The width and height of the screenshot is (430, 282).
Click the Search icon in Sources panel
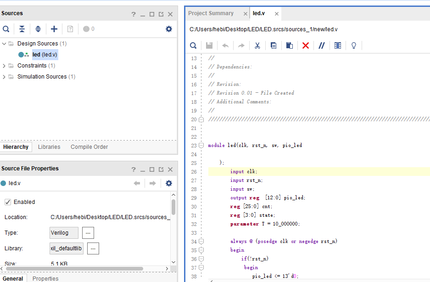6,29
